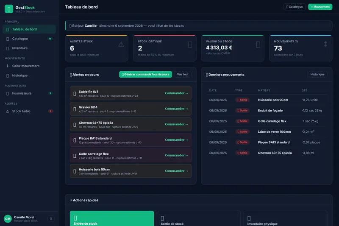The width and height of the screenshot is (339, 226).
Task: Click the Gravier 6/14 alert icon
Action: [75, 109]
